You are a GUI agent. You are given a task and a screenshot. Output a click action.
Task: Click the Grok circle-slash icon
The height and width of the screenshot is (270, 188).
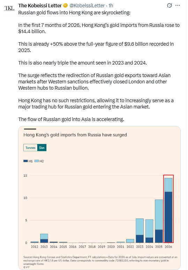click(169, 6)
